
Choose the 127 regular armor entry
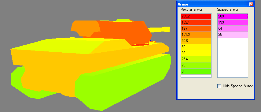[x=196, y=29]
